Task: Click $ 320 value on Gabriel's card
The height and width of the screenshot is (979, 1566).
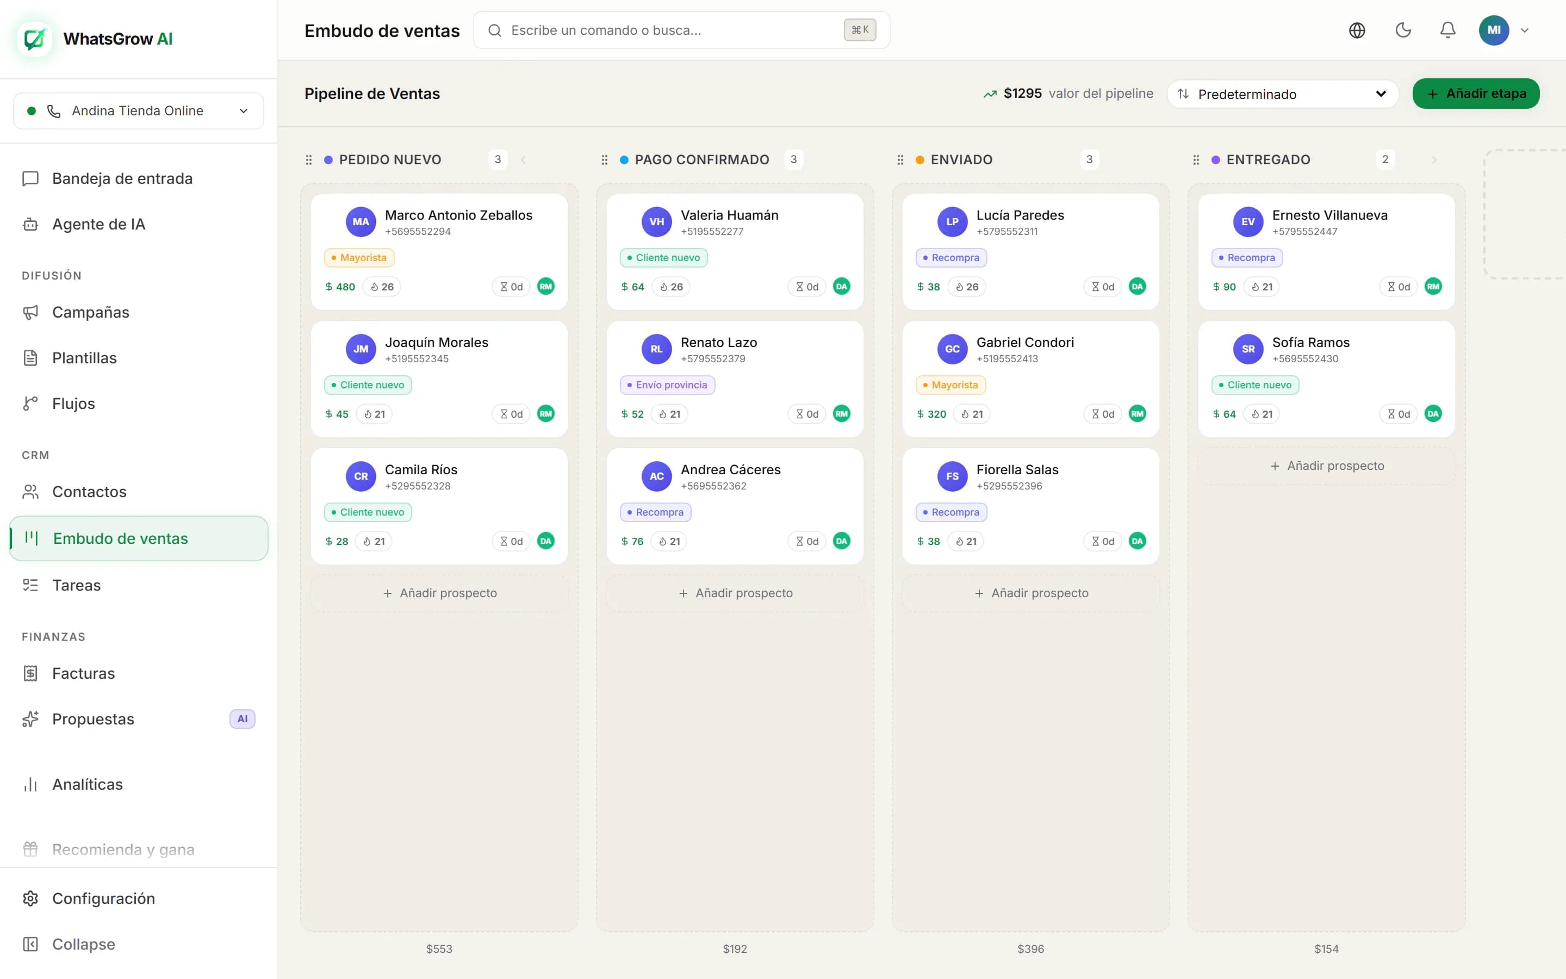Action: pos(931,414)
